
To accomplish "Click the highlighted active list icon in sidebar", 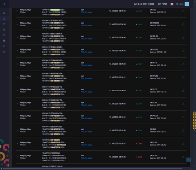I will click(4, 18).
